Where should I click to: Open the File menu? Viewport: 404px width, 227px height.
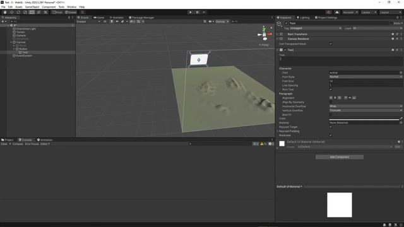pos(3,7)
